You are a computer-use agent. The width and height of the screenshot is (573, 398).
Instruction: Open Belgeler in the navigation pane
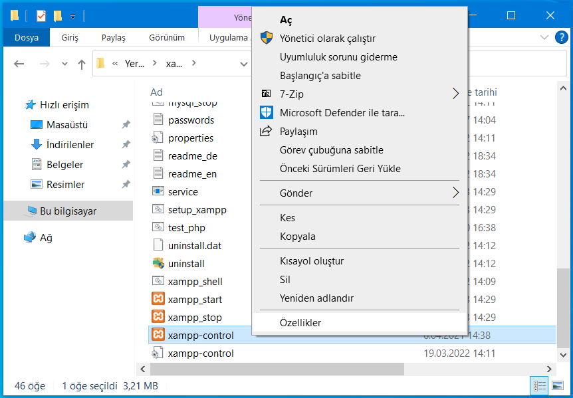tap(65, 164)
